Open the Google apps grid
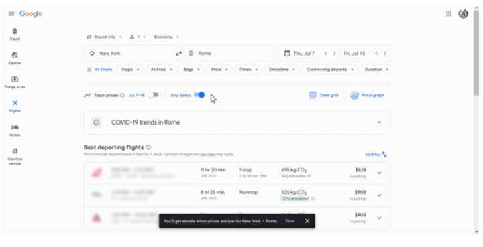The width and height of the screenshot is (483, 247). tap(449, 14)
